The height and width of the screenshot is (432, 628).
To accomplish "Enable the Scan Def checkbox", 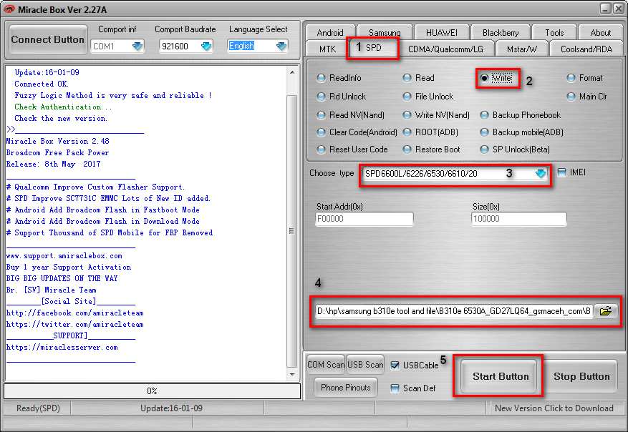I will click(395, 388).
